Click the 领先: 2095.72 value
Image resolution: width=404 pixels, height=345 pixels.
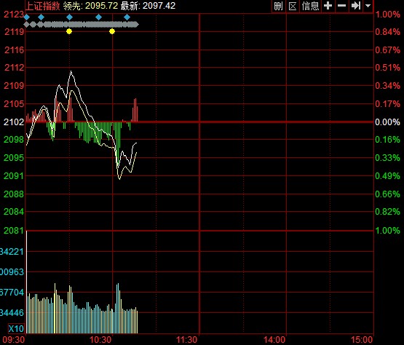click(x=90, y=6)
